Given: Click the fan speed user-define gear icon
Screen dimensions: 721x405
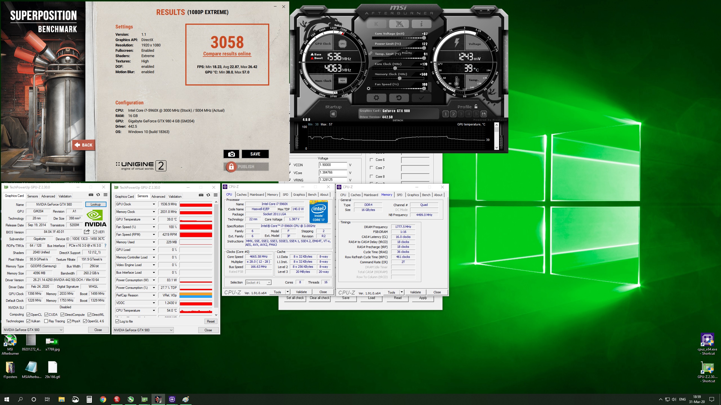Looking at the screenshot, I should tap(368, 88).
